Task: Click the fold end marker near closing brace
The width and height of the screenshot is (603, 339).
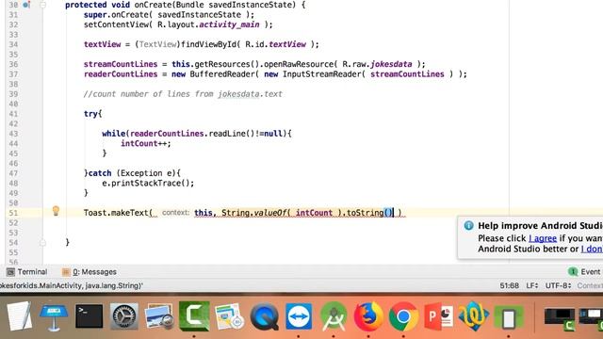Action: click(42, 243)
